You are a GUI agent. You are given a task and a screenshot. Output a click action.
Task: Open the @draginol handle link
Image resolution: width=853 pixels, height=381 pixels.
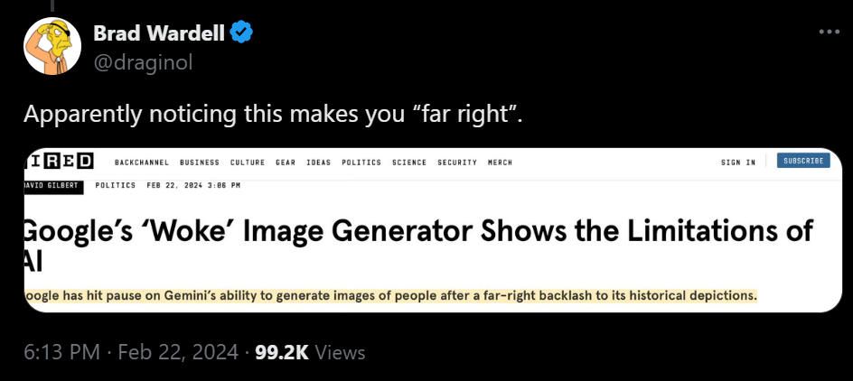pyautogui.click(x=143, y=62)
